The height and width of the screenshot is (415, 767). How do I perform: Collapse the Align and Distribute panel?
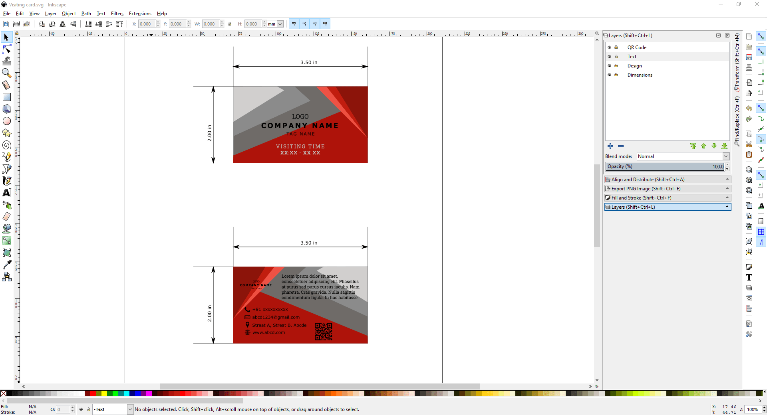(x=727, y=179)
